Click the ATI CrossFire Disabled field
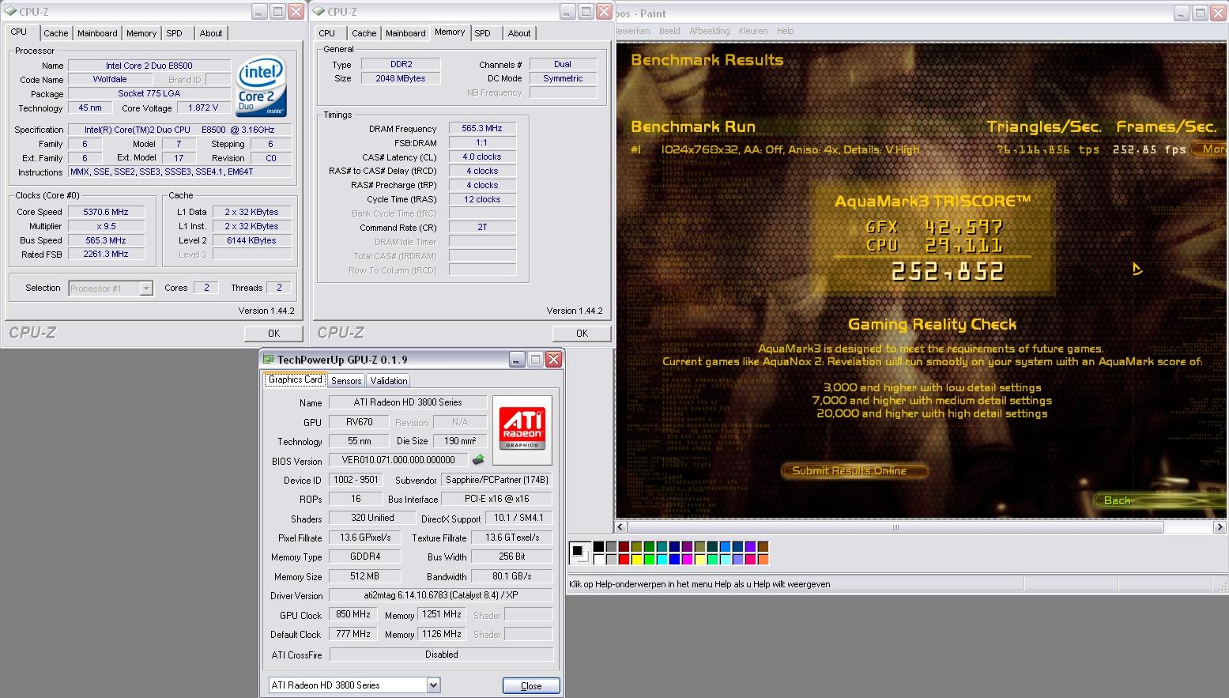This screenshot has width=1229, height=698. [x=441, y=655]
